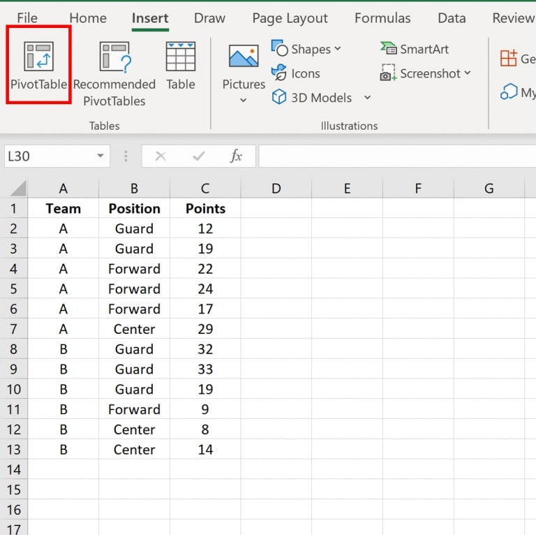Image resolution: width=536 pixels, height=535 pixels.
Task: Open the File tab
Action: click(x=27, y=17)
